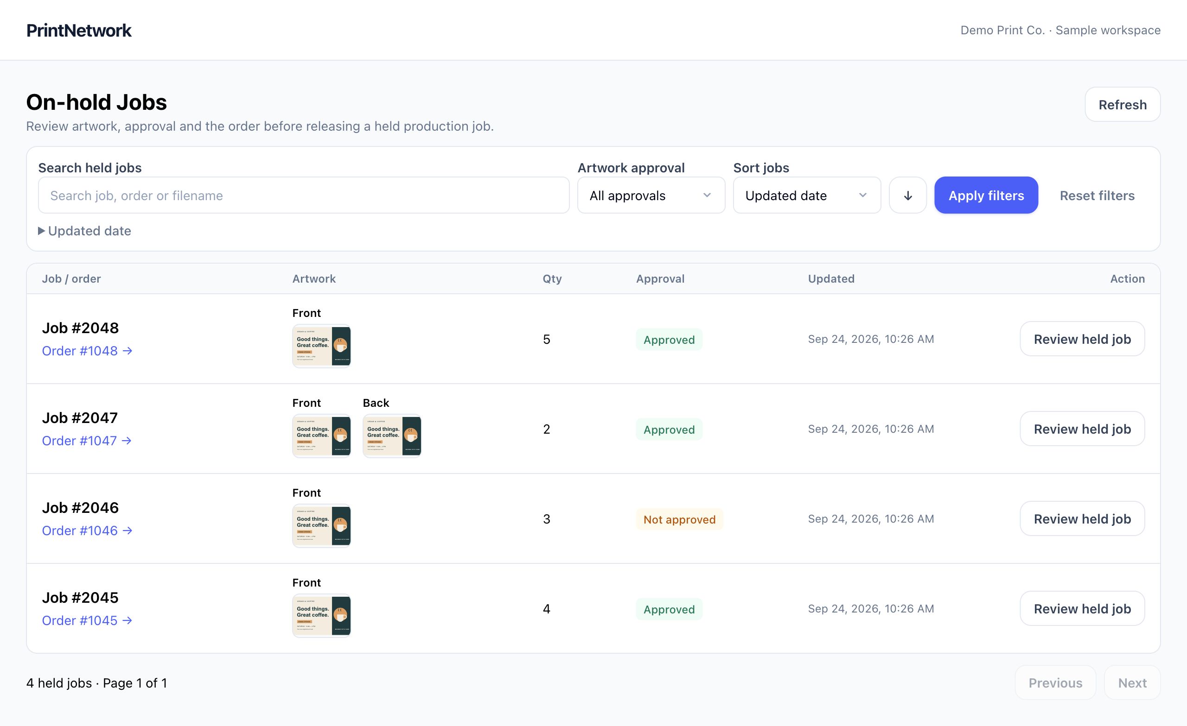The width and height of the screenshot is (1187, 726).
Task: Click the Demo Print Co. workspace label
Action: pyautogui.click(x=1060, y=30)
